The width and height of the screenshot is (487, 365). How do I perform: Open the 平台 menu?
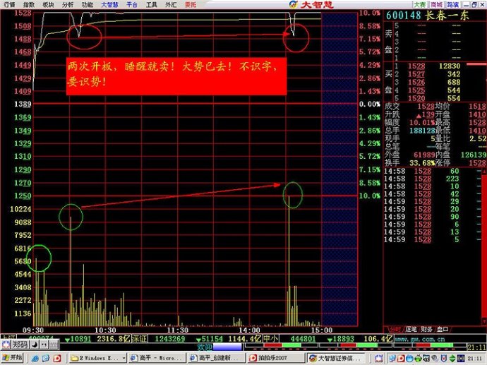[x=132, y=4]
